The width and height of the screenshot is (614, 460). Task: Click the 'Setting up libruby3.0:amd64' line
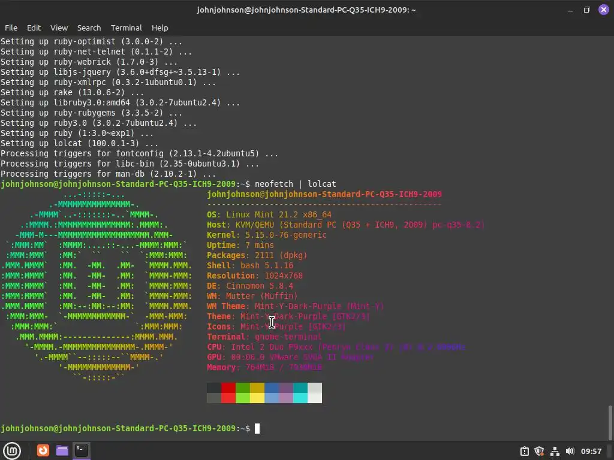pos(120,102)
